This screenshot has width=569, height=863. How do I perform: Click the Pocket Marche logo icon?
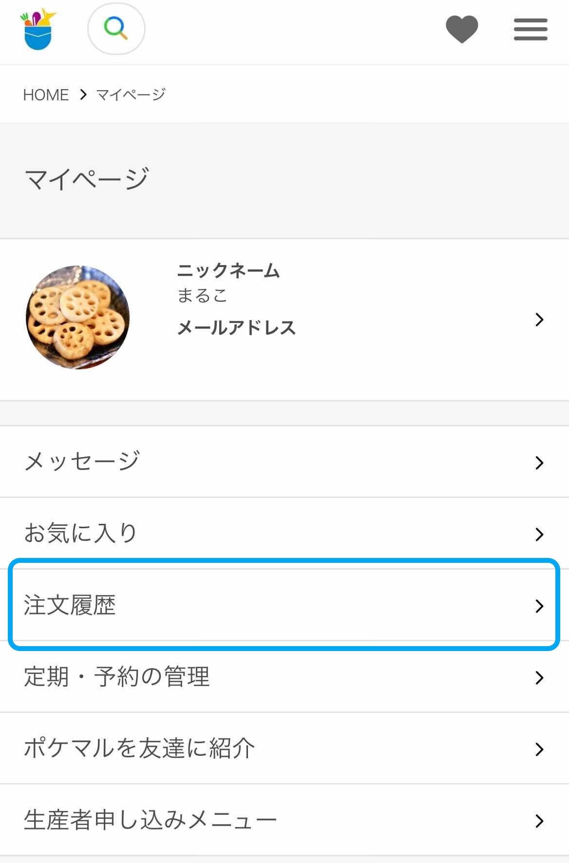[38, 29]
